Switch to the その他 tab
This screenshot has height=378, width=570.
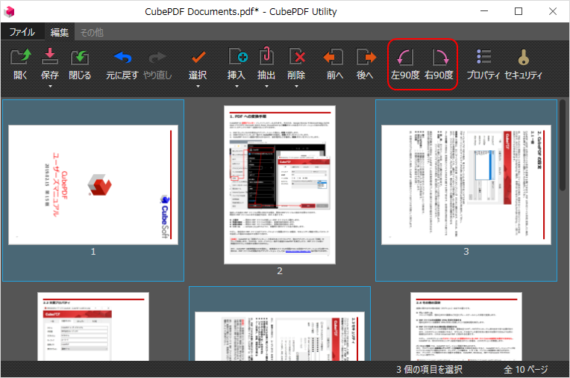click(x=92, y=32)
